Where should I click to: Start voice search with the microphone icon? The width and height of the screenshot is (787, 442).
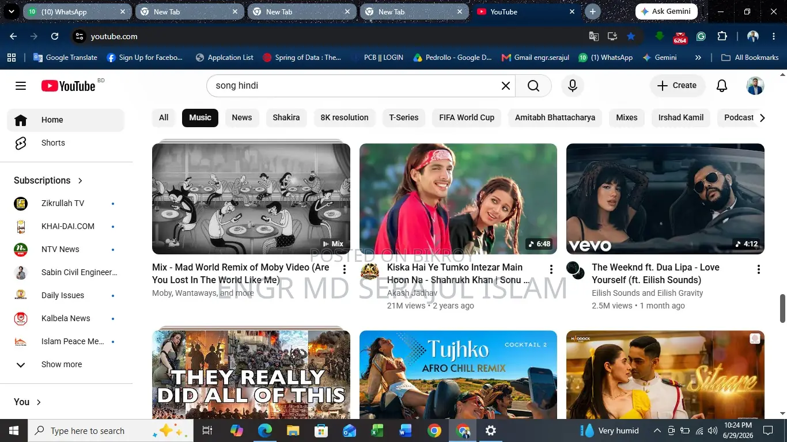pos(573,86)
